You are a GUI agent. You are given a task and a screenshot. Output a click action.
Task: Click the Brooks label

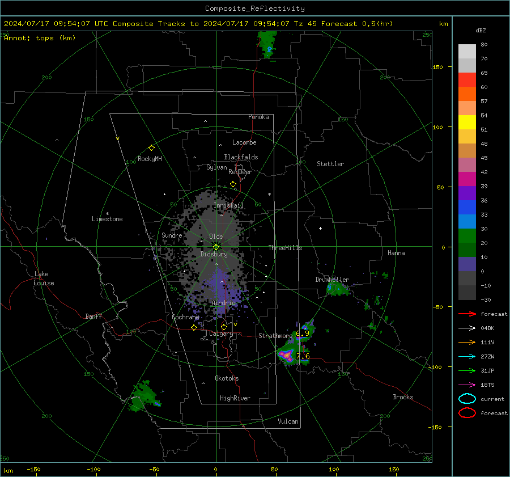403,397
